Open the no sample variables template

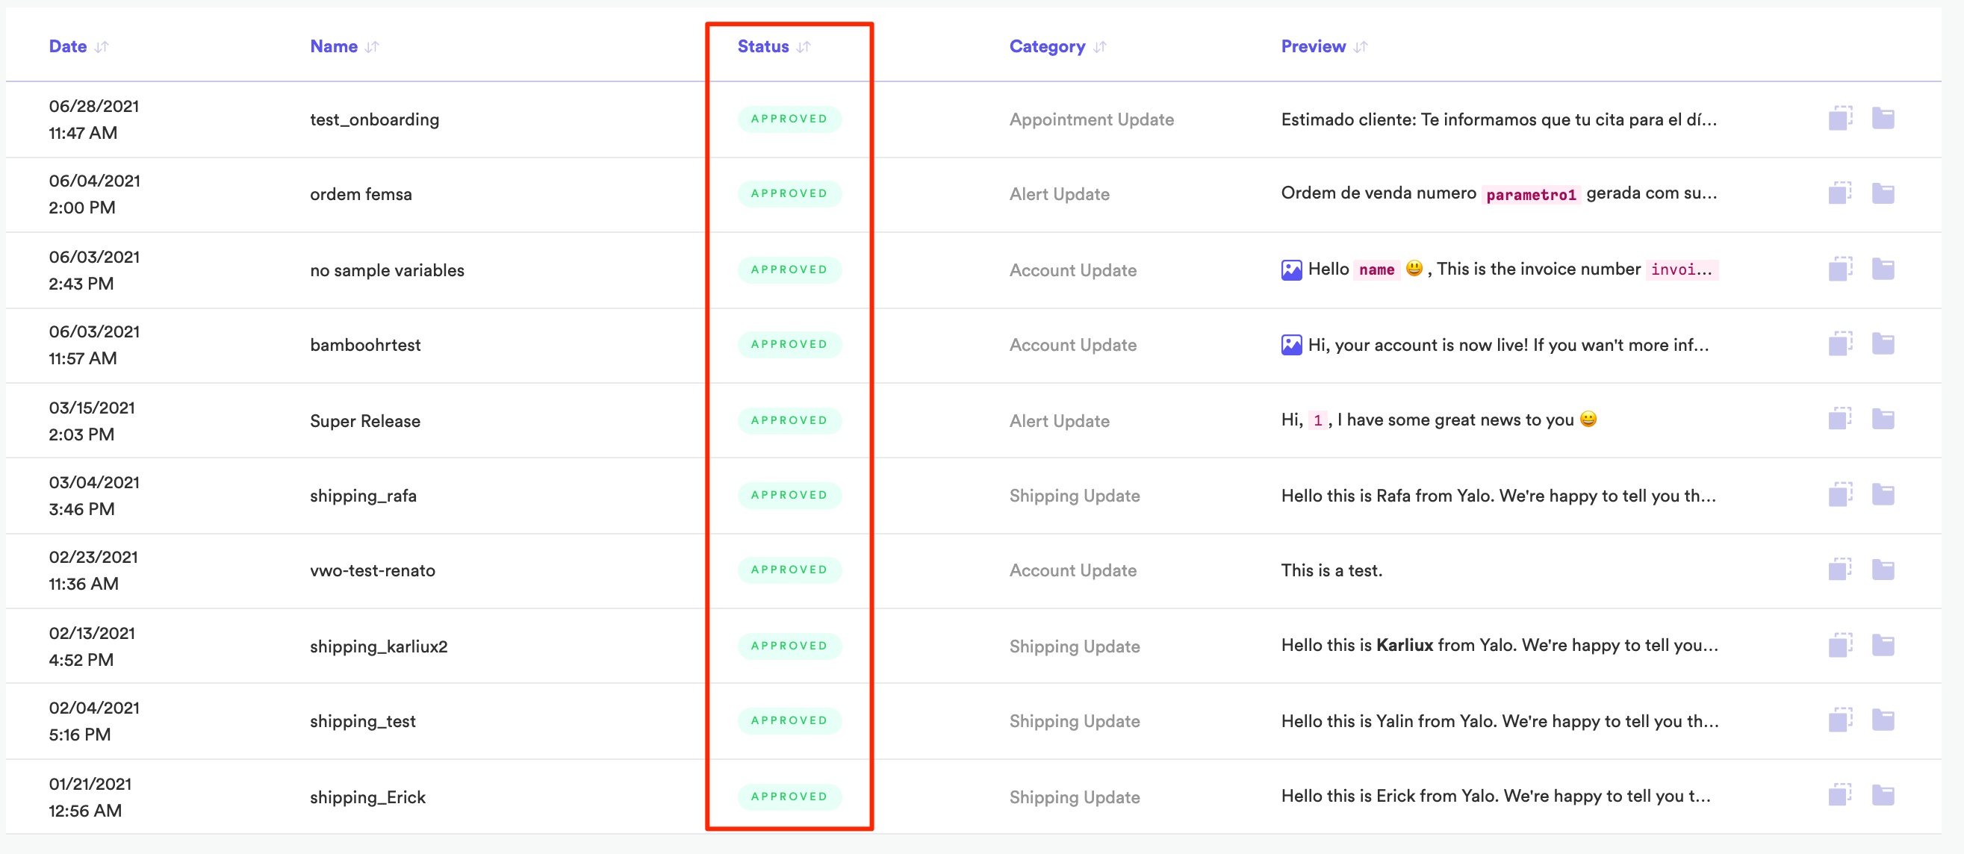[387, 270]
